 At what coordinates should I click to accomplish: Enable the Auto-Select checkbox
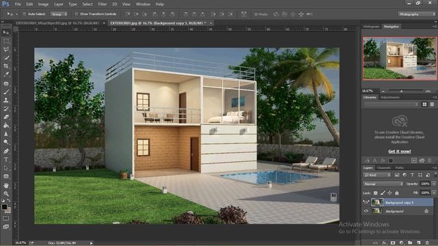[x=25, y=14]
